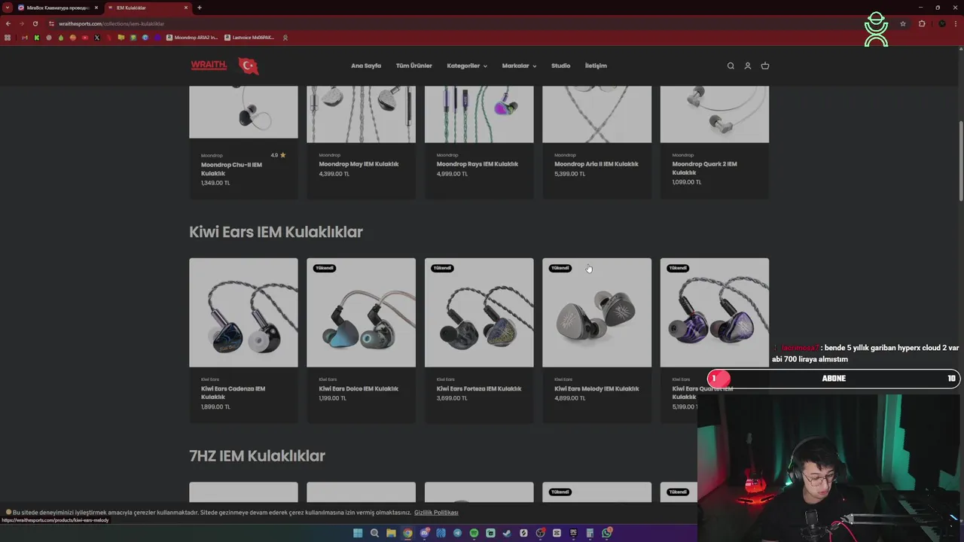The image size is (964, 542).
Task: Close the IEM Kulaklıklar tab
Action: pos(186,8)
